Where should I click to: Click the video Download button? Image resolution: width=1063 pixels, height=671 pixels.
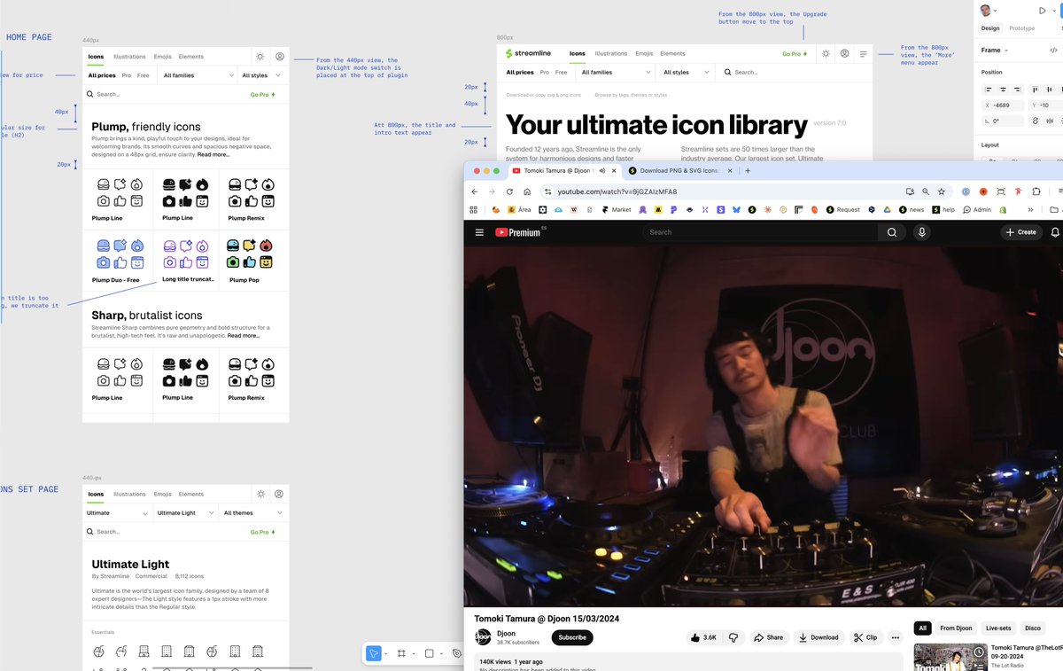818,637
